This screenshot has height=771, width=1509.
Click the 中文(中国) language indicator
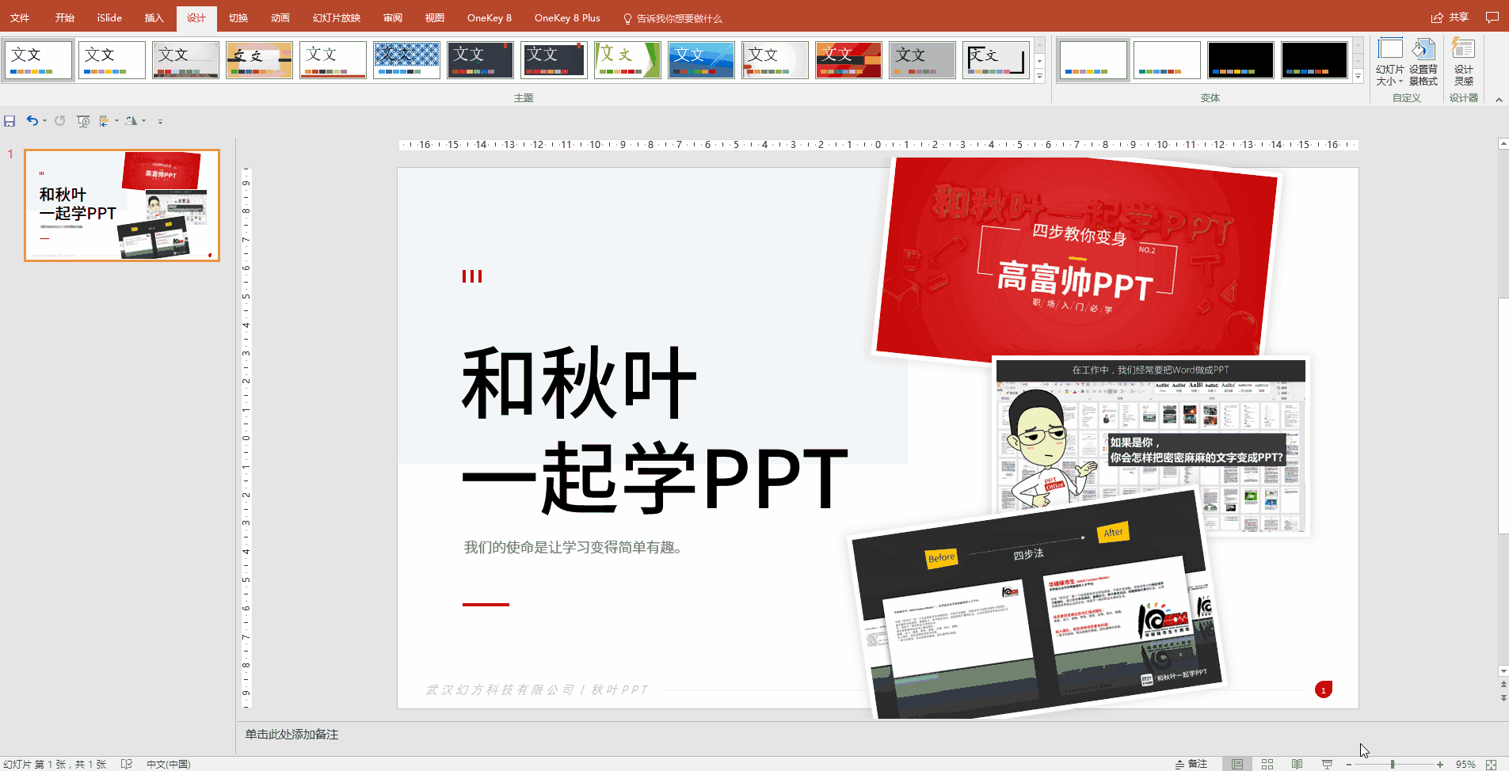coord(169,765)
